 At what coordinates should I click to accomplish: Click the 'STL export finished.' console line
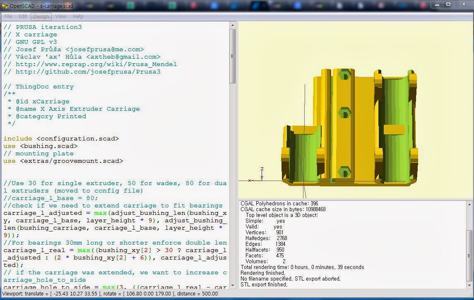tap(264, 284)
